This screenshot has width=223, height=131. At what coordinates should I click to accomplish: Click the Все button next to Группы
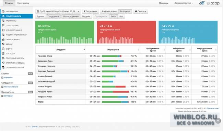pos(30,74)
